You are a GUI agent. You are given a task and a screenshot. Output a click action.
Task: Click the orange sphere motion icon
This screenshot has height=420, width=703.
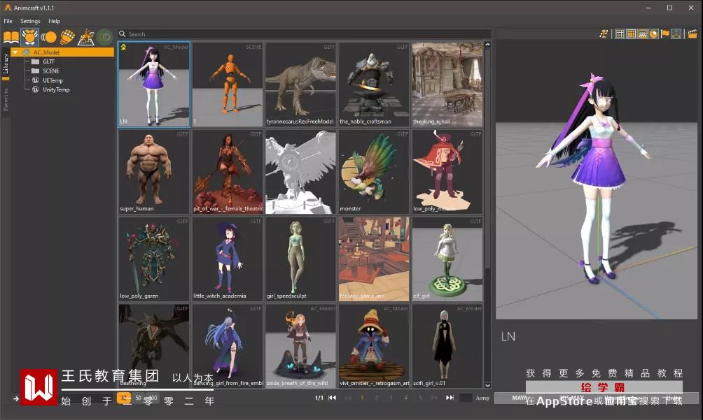49,36
